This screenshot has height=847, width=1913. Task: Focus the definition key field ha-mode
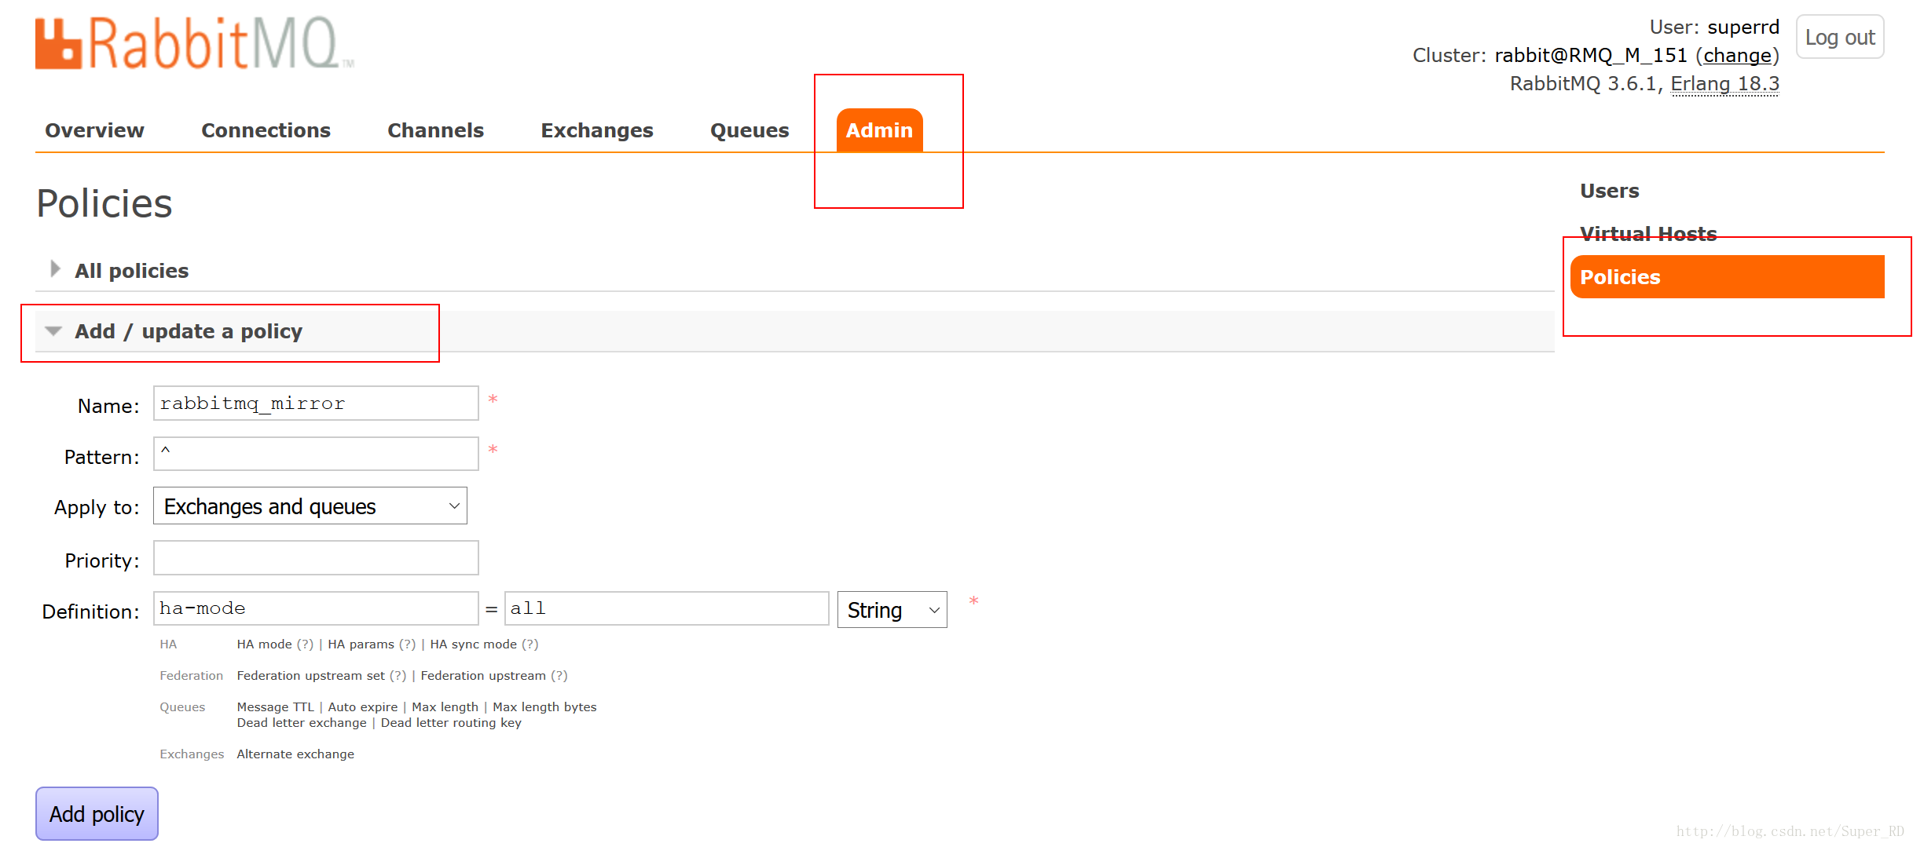316,608
